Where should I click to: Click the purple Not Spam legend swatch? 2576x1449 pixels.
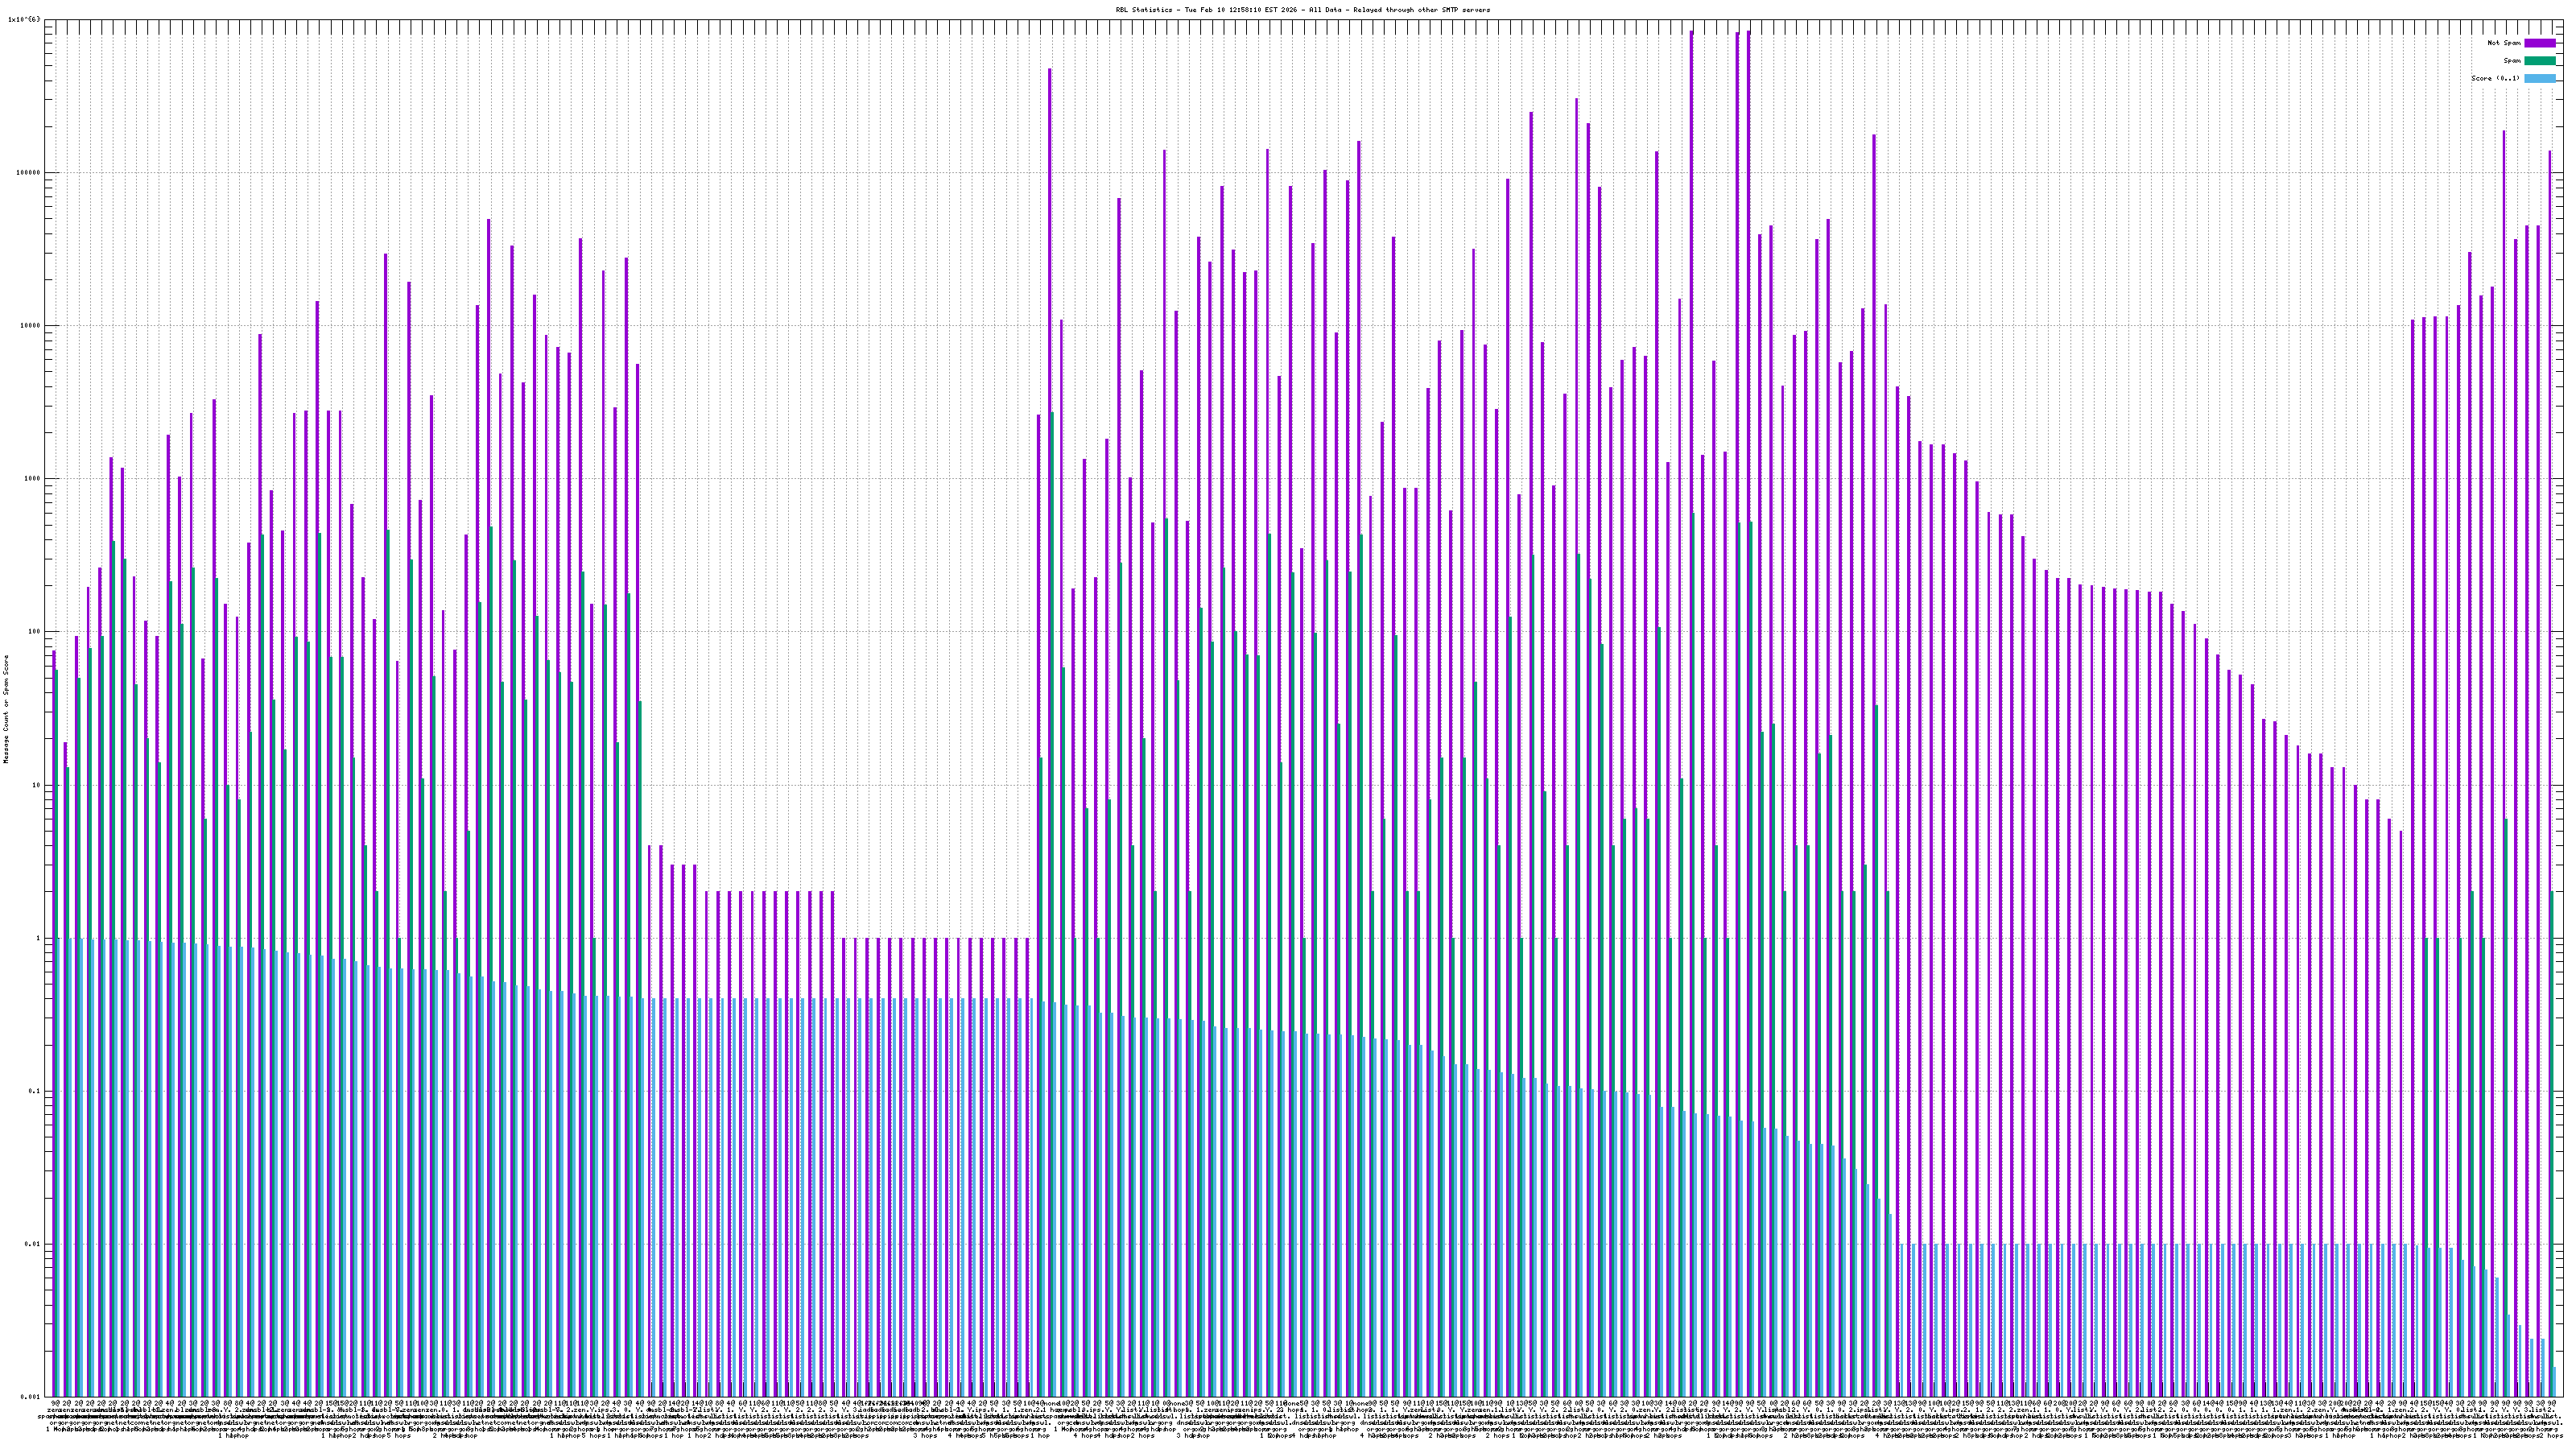pos(2539,43)
